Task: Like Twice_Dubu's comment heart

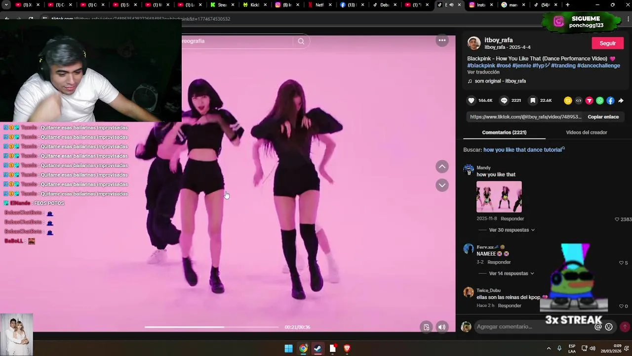Action: pyautogui.click(x=621, y=306)
